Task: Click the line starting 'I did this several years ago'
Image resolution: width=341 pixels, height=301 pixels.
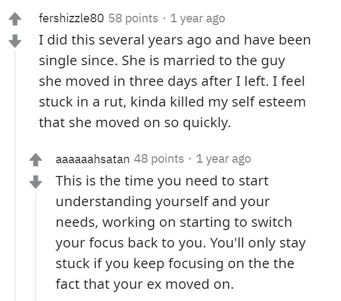Action: [174, 40]
